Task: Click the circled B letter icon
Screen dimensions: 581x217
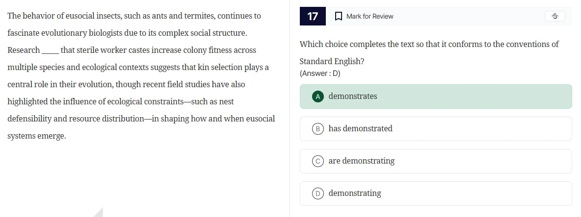Action: [x=318, y=129]
